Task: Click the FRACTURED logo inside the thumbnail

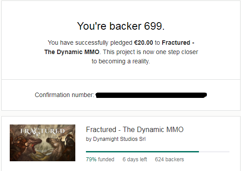Action: click(x=43, y=132)
